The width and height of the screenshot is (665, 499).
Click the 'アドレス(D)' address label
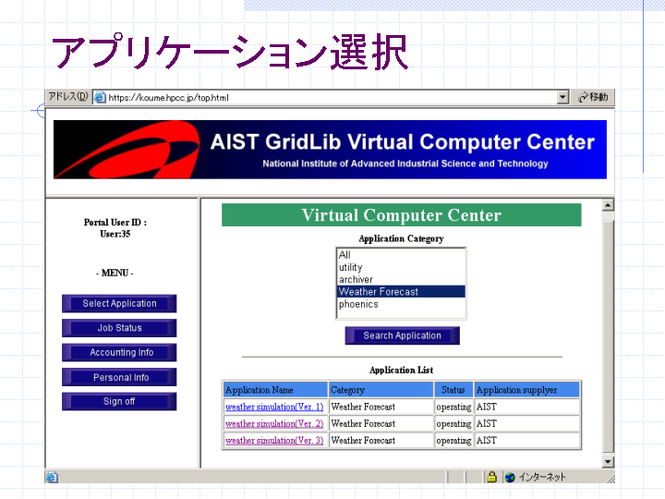(68, 97)
